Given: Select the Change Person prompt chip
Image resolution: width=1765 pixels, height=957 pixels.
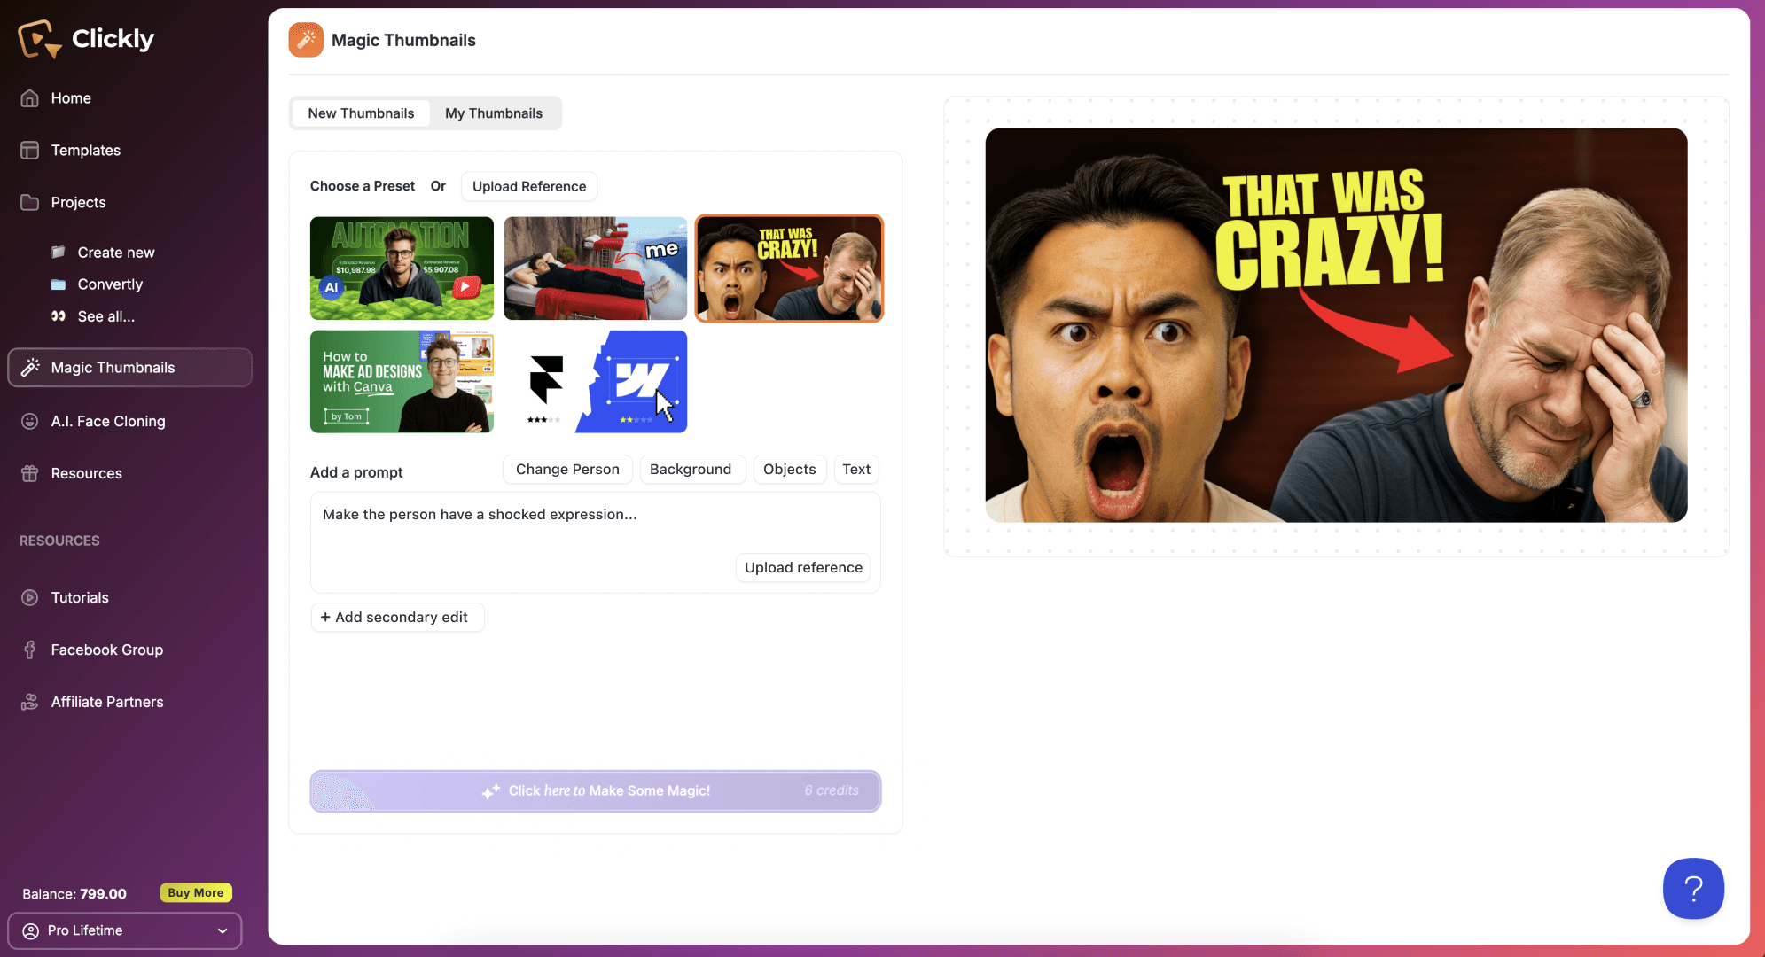Looking at the screenshot, I should pos(567,470).
